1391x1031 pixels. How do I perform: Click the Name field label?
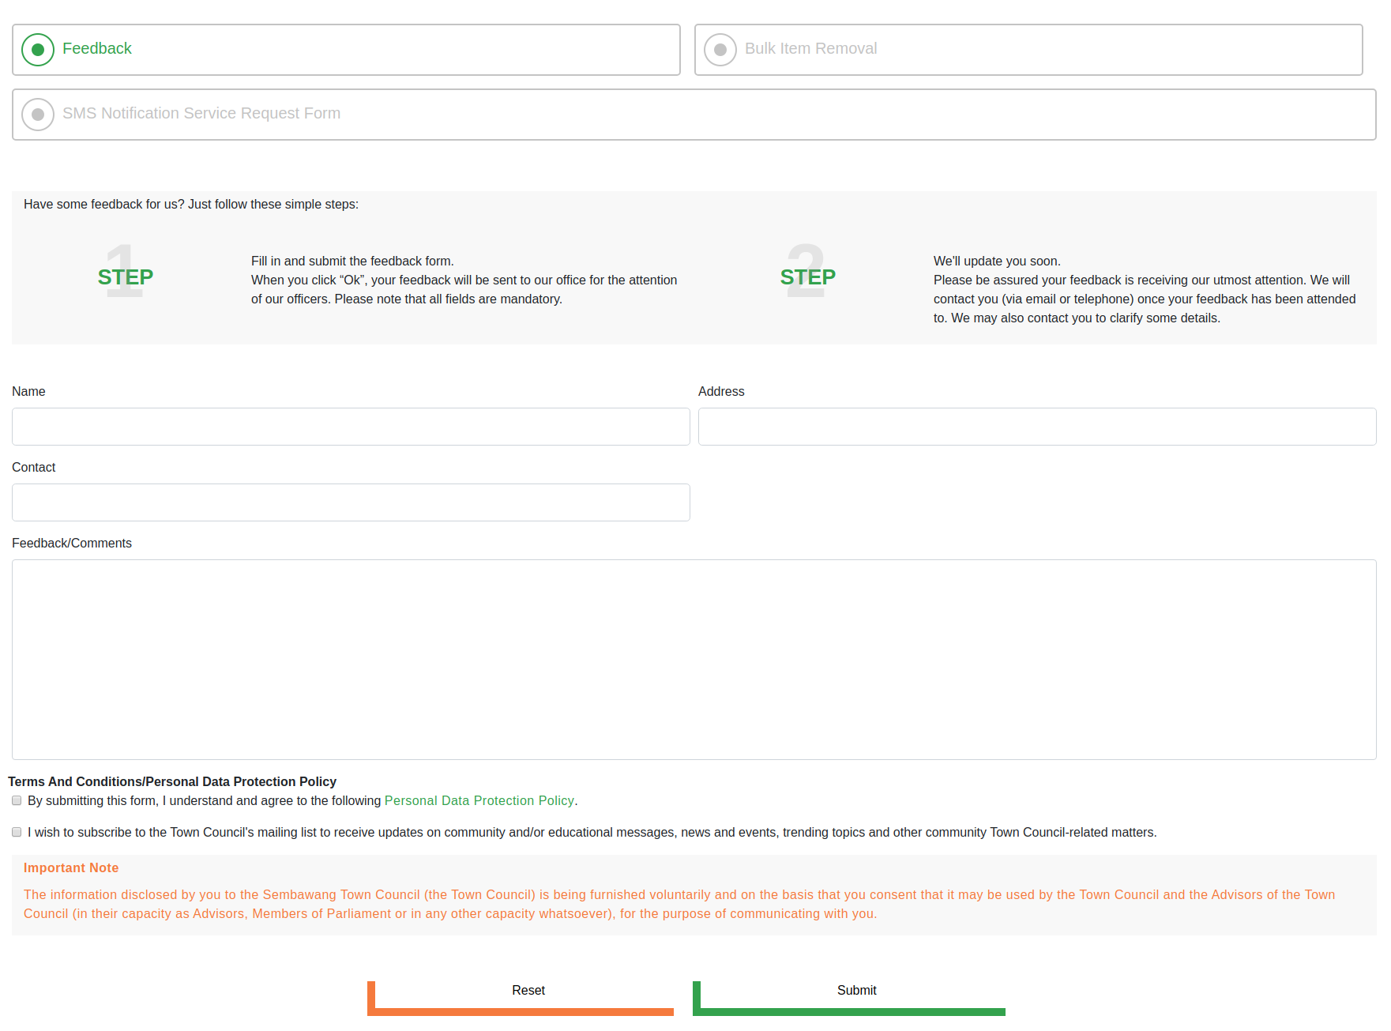[x=28, y=391]
